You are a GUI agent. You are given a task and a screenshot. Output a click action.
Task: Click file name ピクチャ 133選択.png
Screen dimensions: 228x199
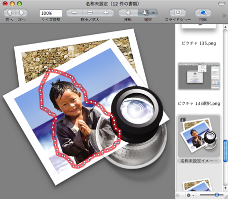(x=199, y=103)
